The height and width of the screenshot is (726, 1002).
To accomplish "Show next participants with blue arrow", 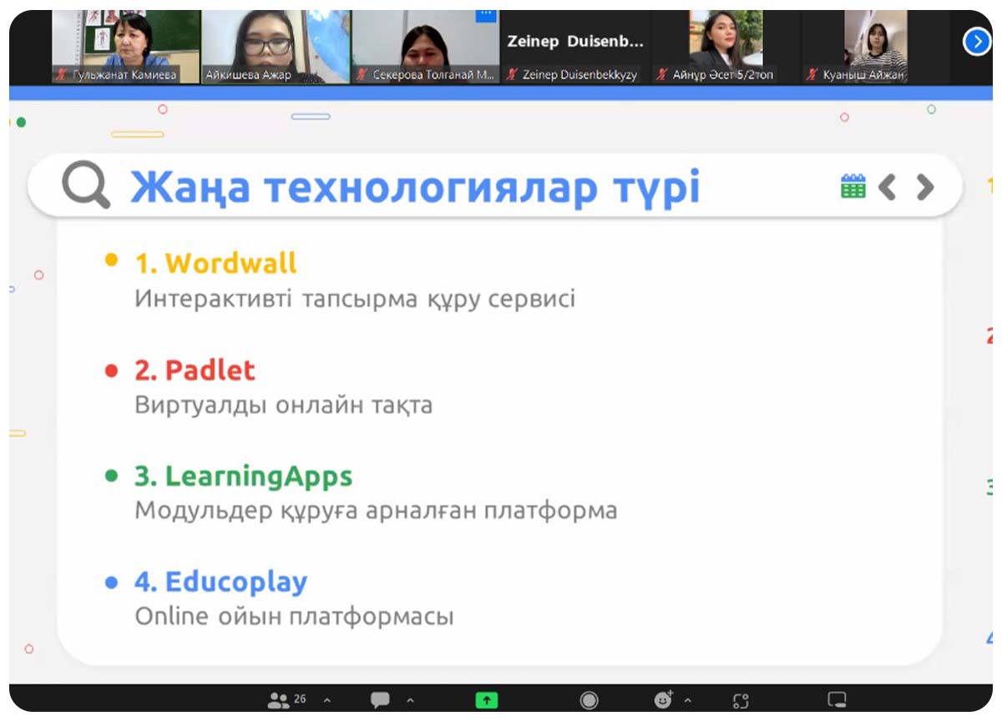I will pos(976,42).
